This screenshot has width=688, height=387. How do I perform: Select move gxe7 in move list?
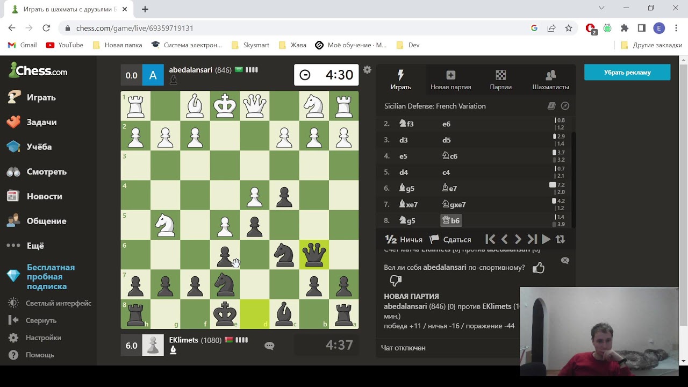coord(454,204)
